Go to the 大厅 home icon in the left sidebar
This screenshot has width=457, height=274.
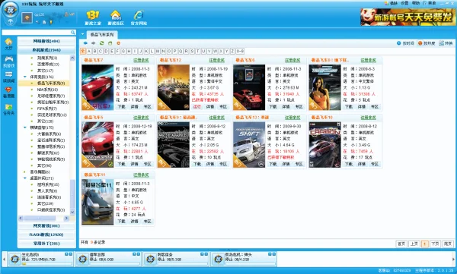(x=8, y=44)
